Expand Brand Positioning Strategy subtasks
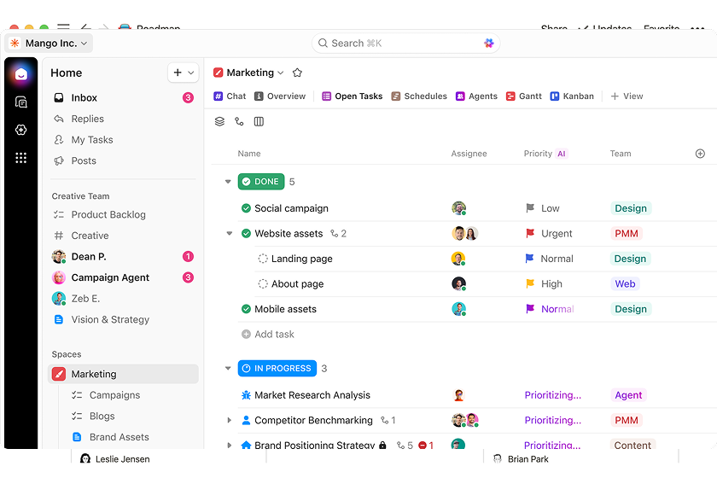The height and width of the screenshot is (478, 717). tap(230, 445)
